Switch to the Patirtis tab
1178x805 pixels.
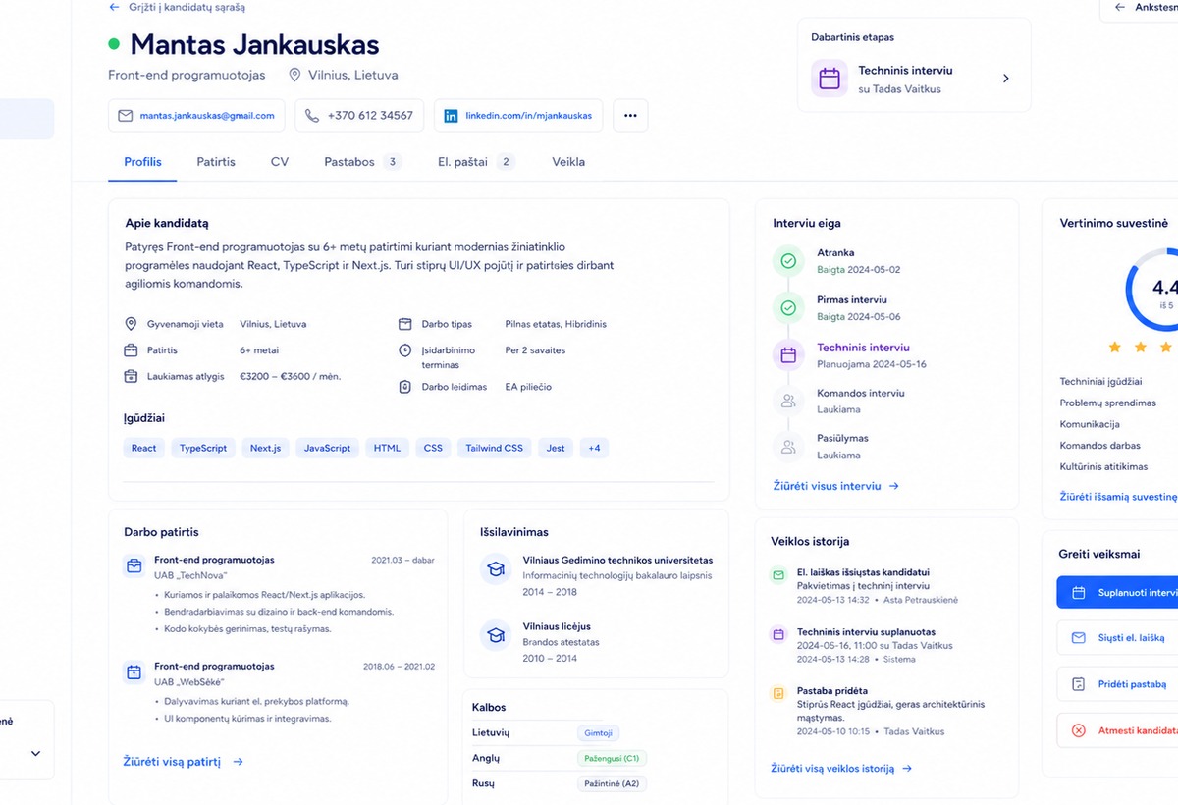click(x=216, y=162)
